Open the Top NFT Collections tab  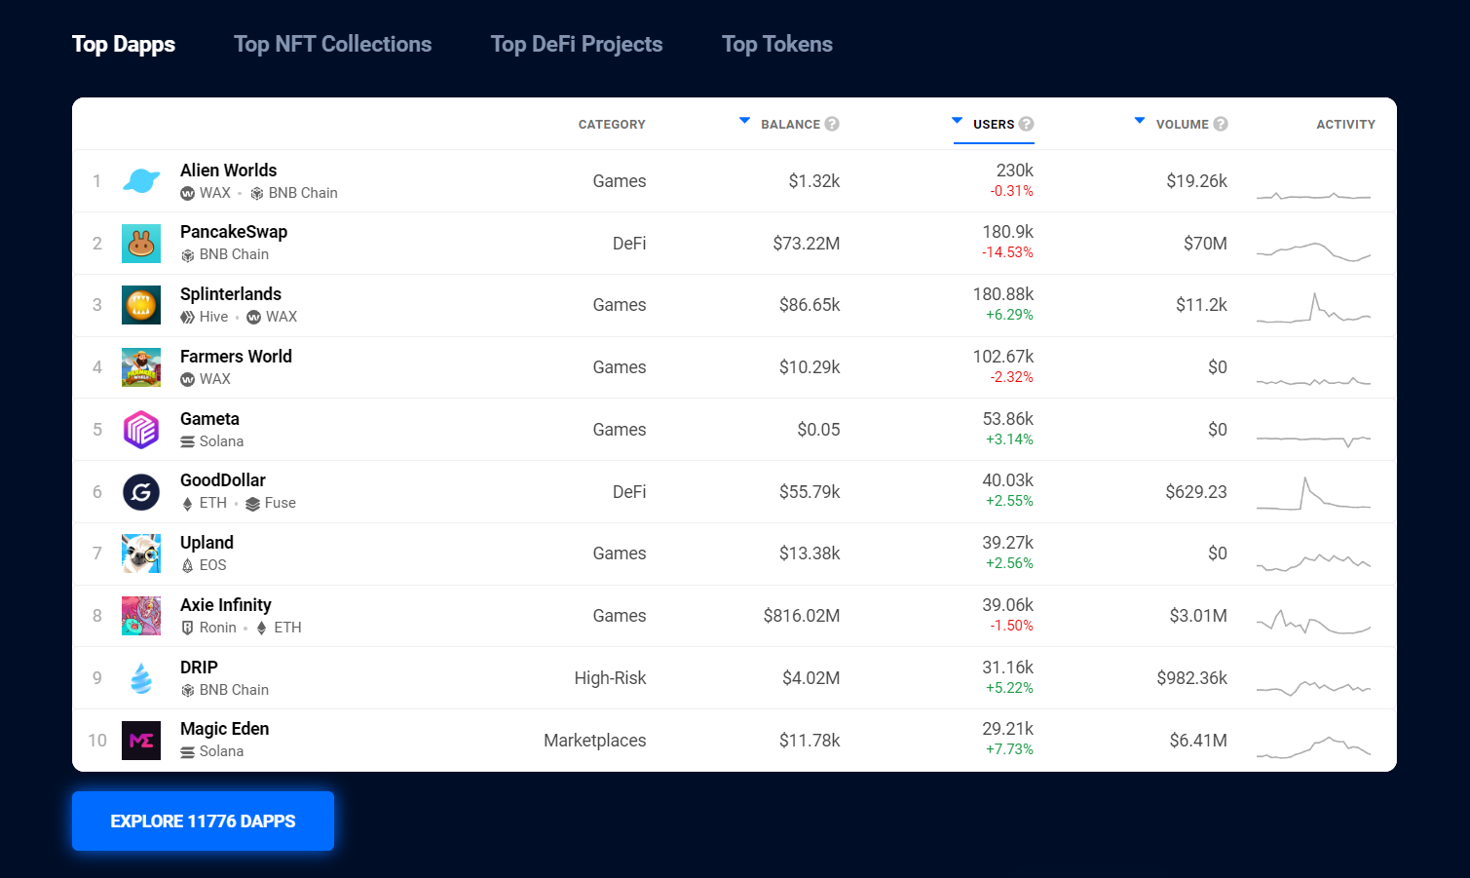tap(332, 44)
